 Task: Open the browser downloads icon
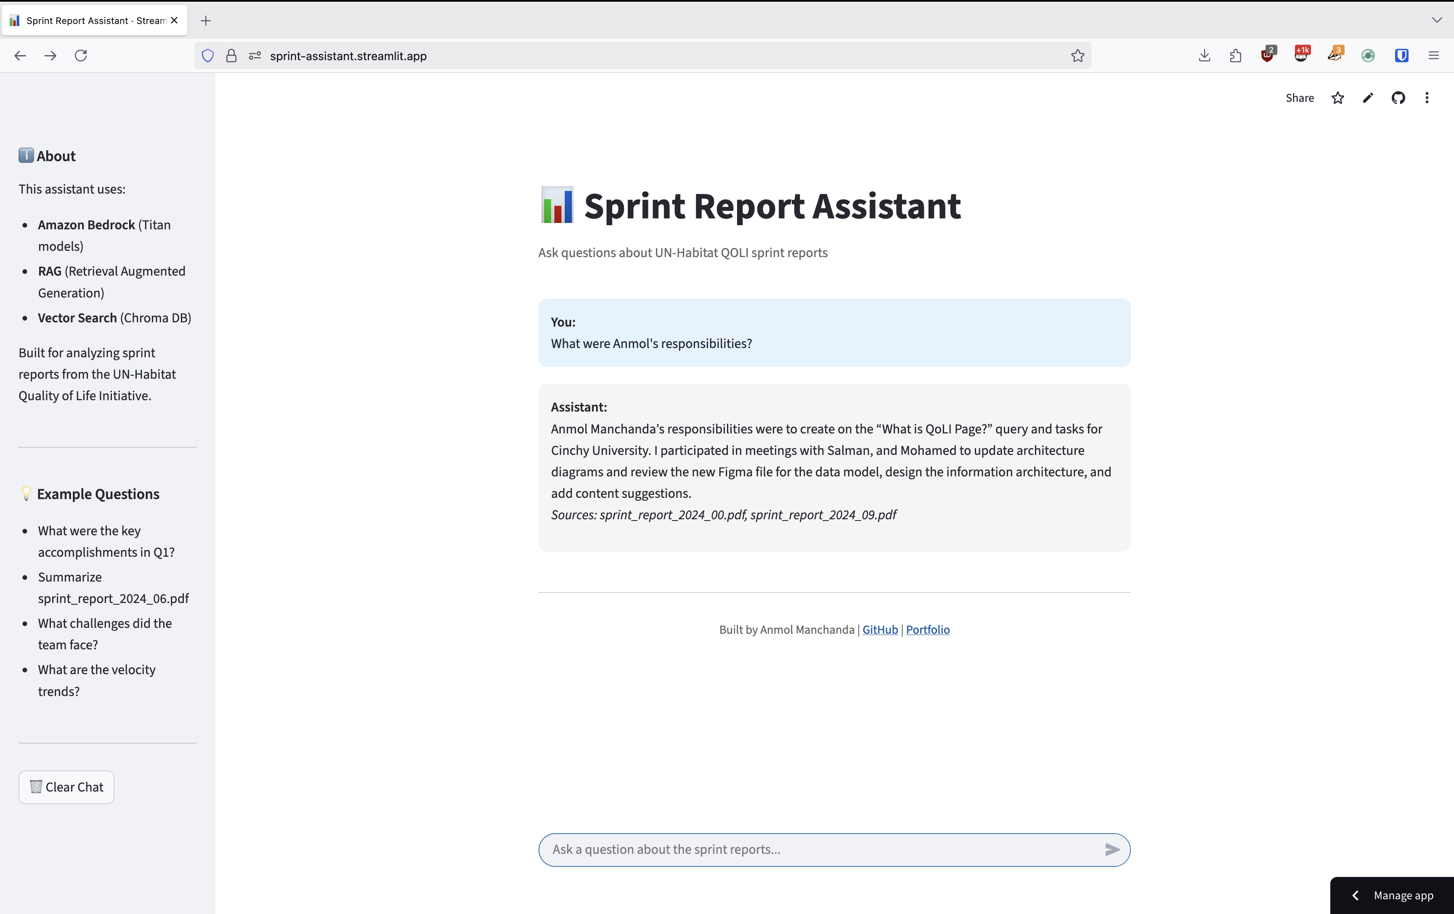[1204, 56]
